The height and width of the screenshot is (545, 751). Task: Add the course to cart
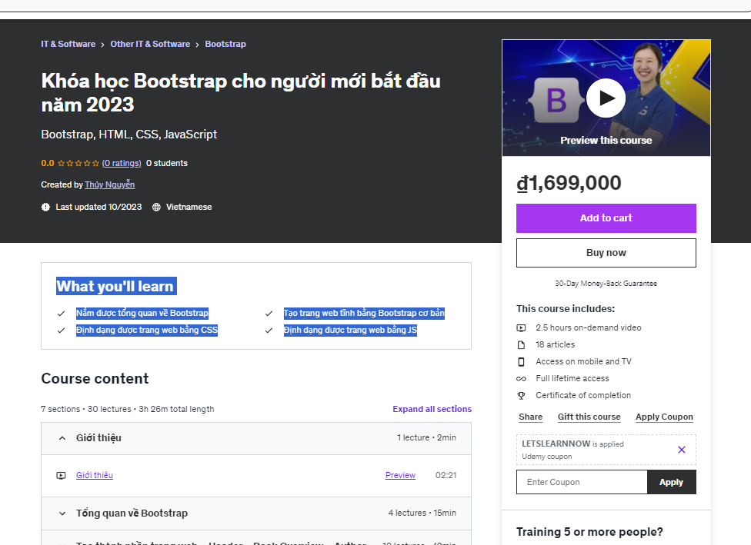click(606, 218)
